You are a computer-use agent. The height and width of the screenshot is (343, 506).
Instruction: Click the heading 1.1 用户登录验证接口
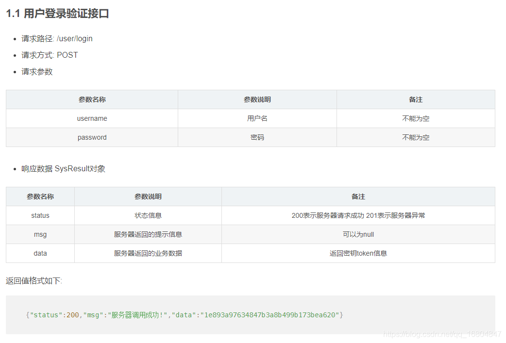click(57, 14)
